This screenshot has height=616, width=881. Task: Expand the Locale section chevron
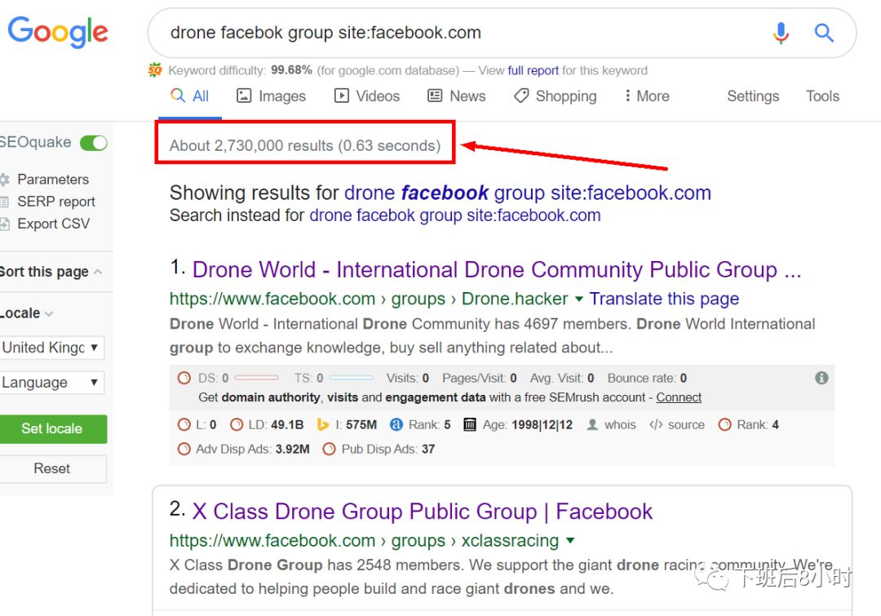pyautogui.click(x=49, y=313)
